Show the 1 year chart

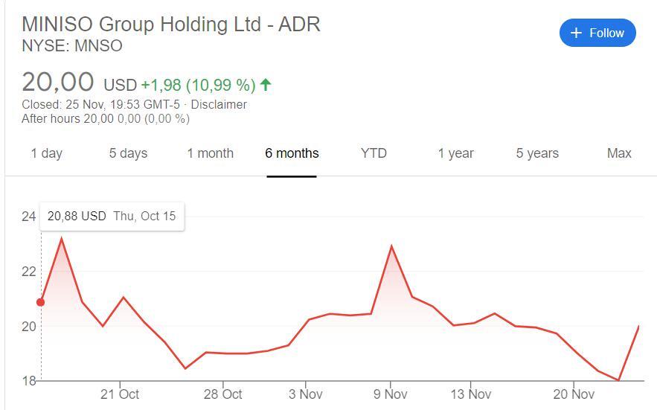(x=455, y=153)
